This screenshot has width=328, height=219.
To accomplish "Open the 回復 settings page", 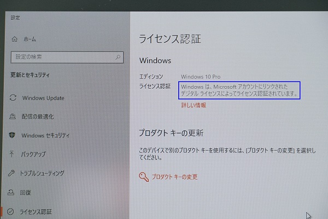I will [25, 192].
